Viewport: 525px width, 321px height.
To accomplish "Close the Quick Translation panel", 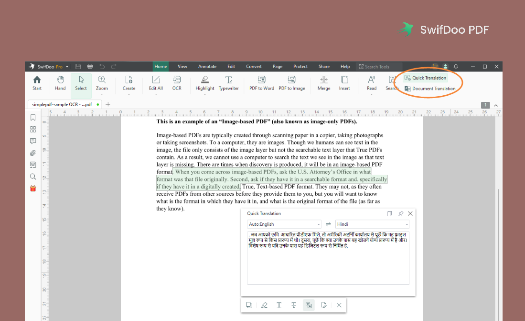I will click(410, 213).
